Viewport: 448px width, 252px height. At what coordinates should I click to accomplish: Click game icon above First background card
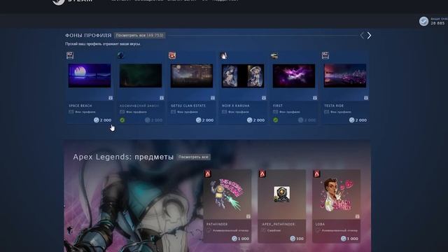click(x=274, y=55)
